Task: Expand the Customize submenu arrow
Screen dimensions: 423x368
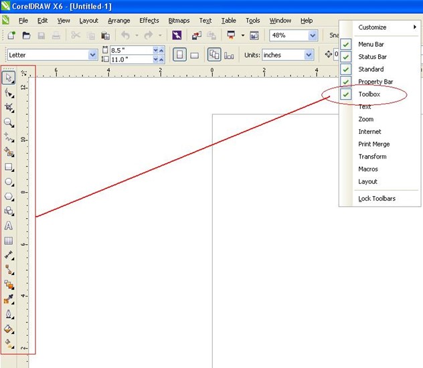Action: click(415, 27)
